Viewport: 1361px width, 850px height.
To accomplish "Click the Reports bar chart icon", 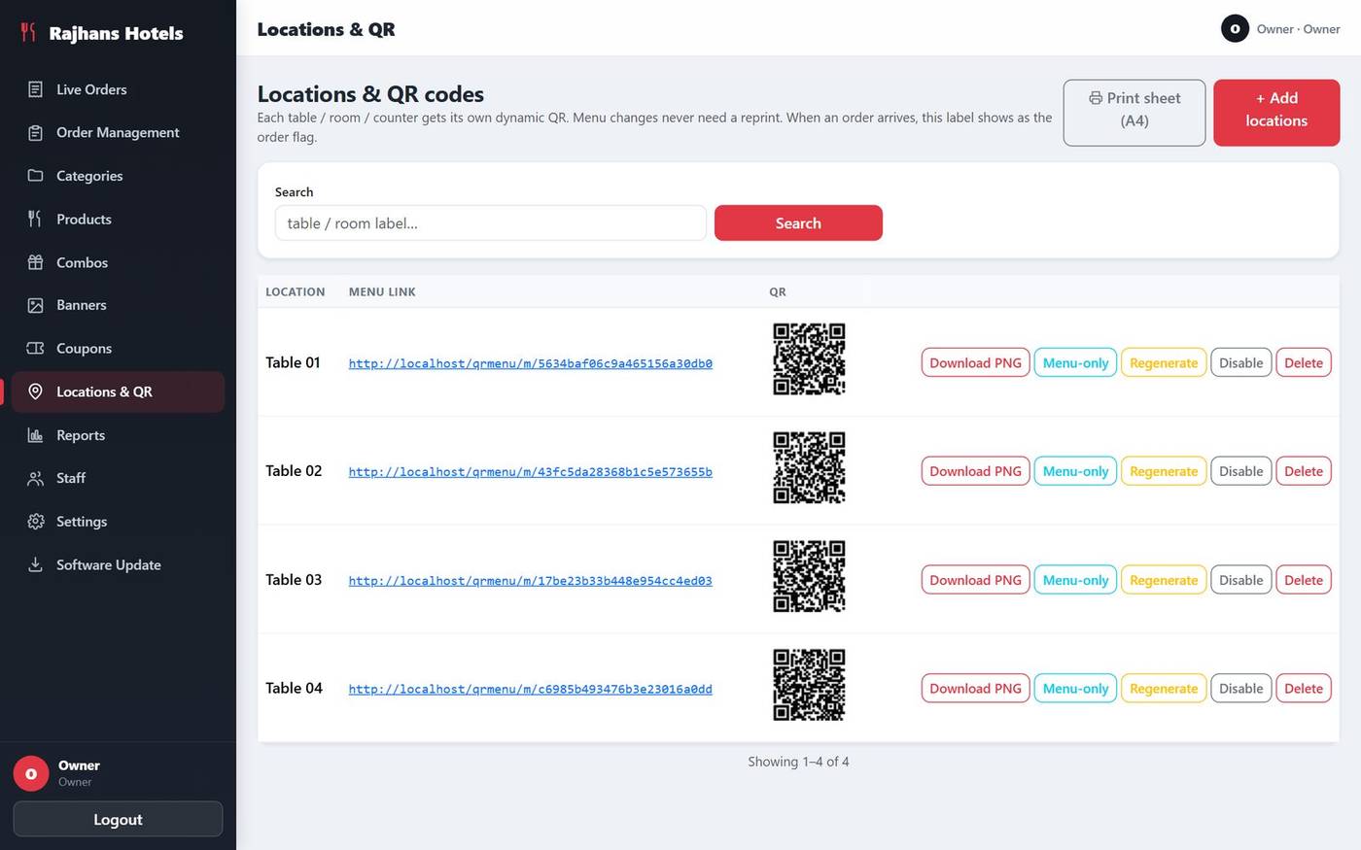I will (35, 435).
